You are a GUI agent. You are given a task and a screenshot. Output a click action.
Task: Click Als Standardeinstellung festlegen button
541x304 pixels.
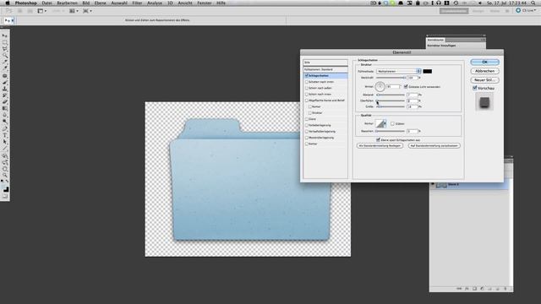pos(380,146)
